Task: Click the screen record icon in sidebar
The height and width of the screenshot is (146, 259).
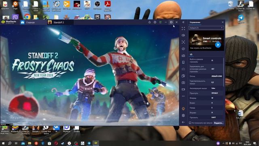Action: (x=183, y=89)
